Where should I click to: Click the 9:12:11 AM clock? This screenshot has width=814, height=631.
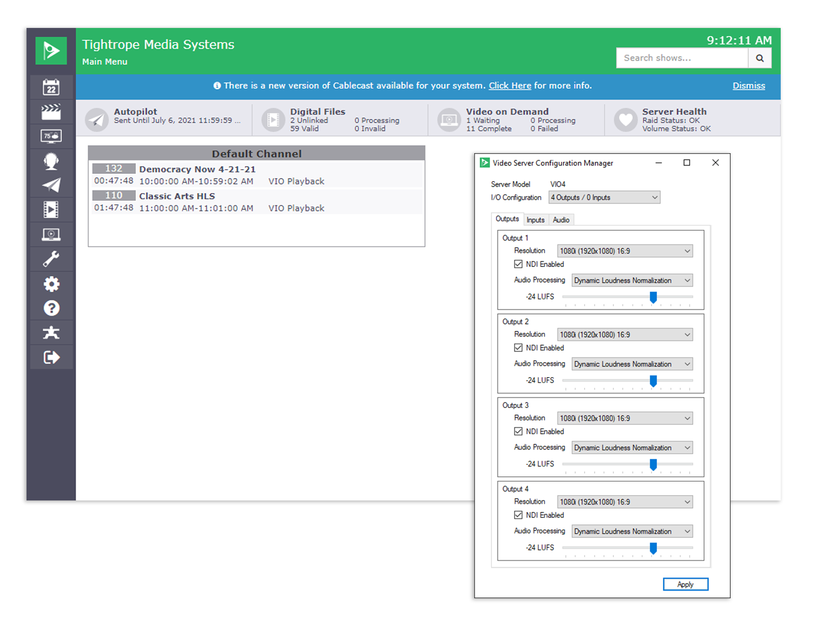(739, 40)
